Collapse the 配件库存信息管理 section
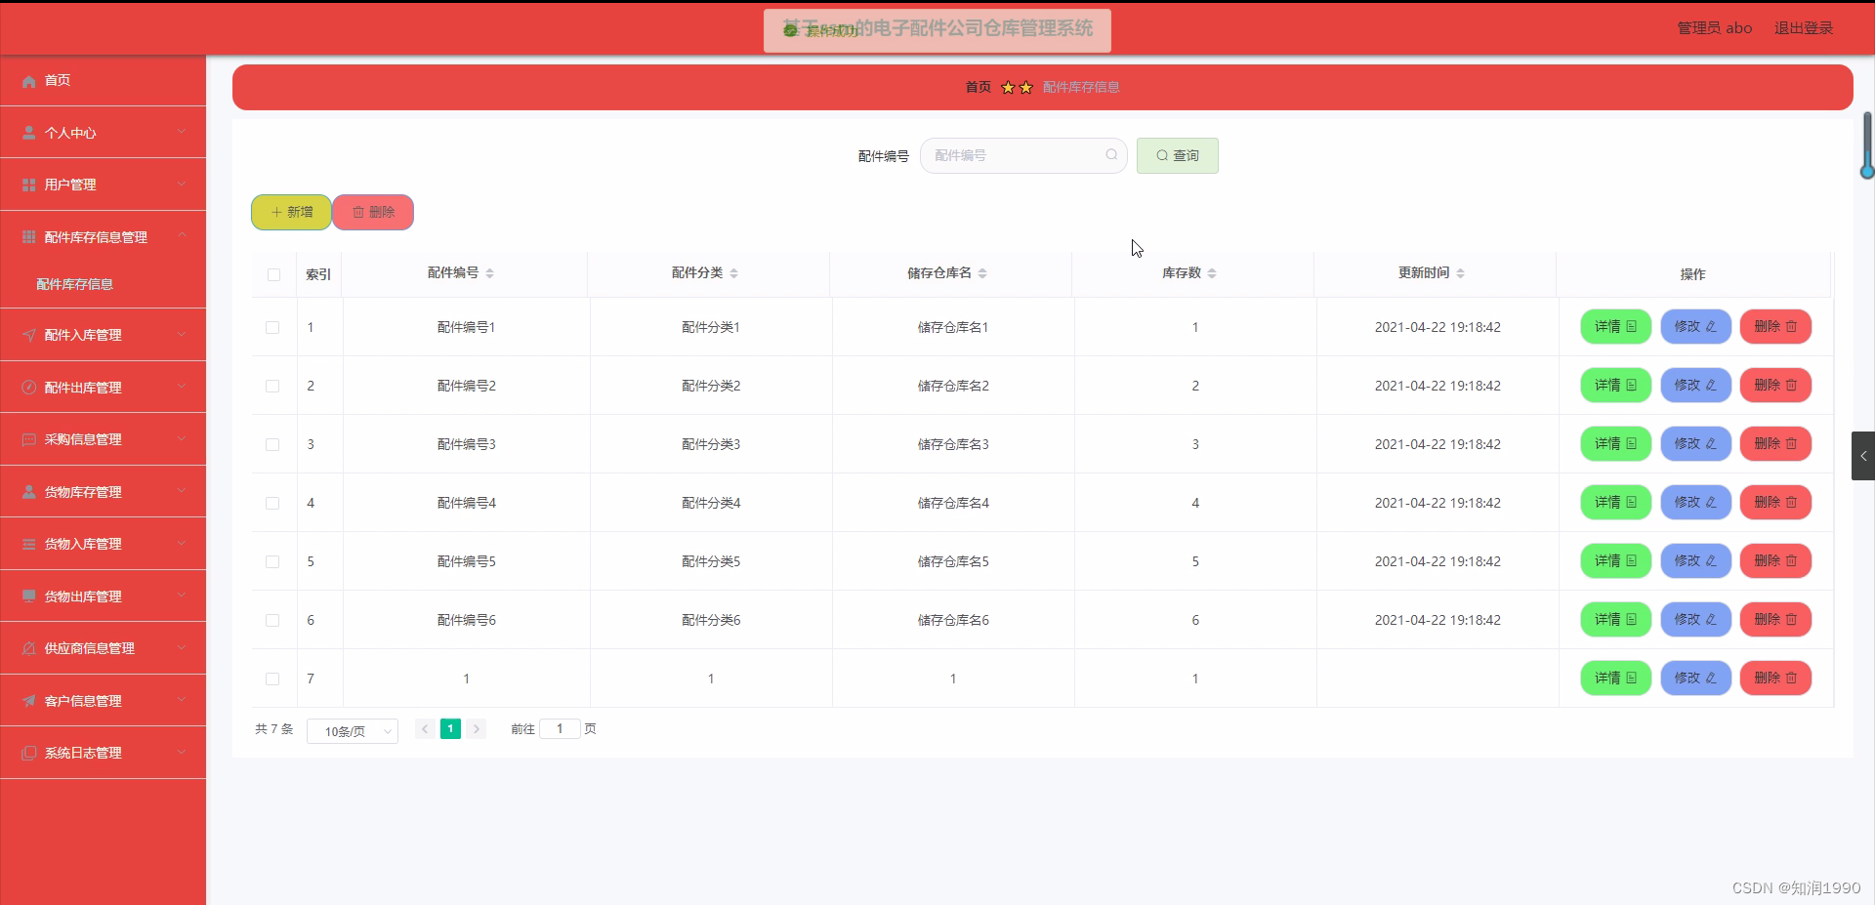1875x905 pixels. pyautogui.click(x=103, y=236)
